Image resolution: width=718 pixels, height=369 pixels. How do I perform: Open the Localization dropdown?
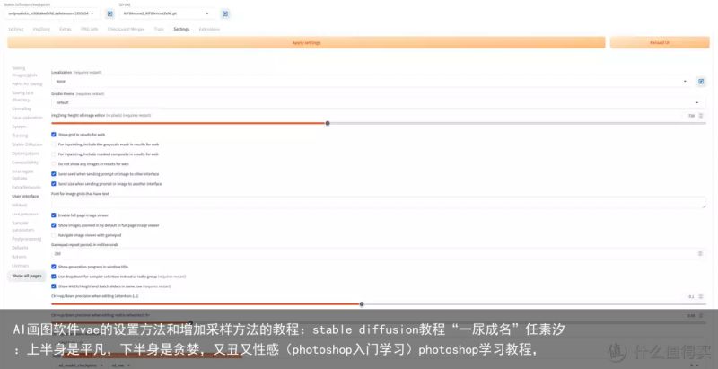(x=372, y=81)
